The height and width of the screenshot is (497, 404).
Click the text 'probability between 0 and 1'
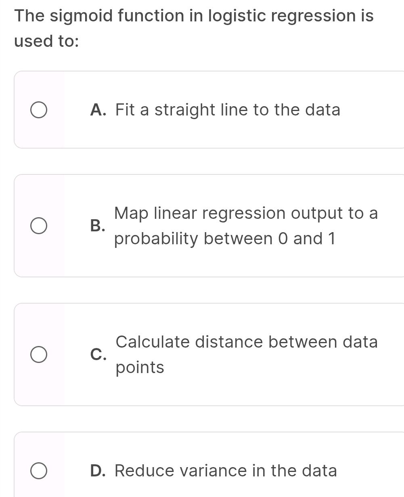pyautogui.click(x=225, y=238)
